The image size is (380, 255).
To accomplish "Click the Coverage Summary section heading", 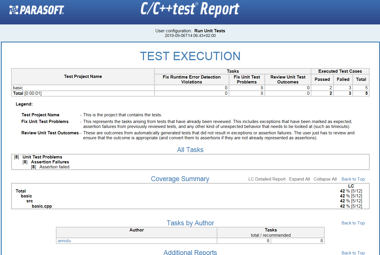I will click(180, 179).
